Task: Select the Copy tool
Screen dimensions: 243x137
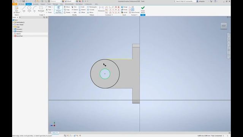Action: point(67,10)
